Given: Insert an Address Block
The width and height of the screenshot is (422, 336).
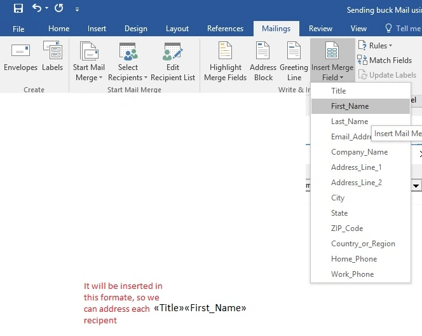Looking at the screenshot, I should [263, 62].
